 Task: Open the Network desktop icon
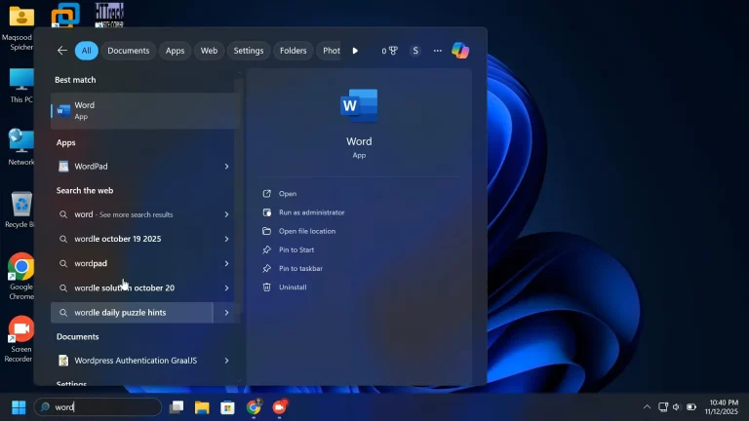20,147
